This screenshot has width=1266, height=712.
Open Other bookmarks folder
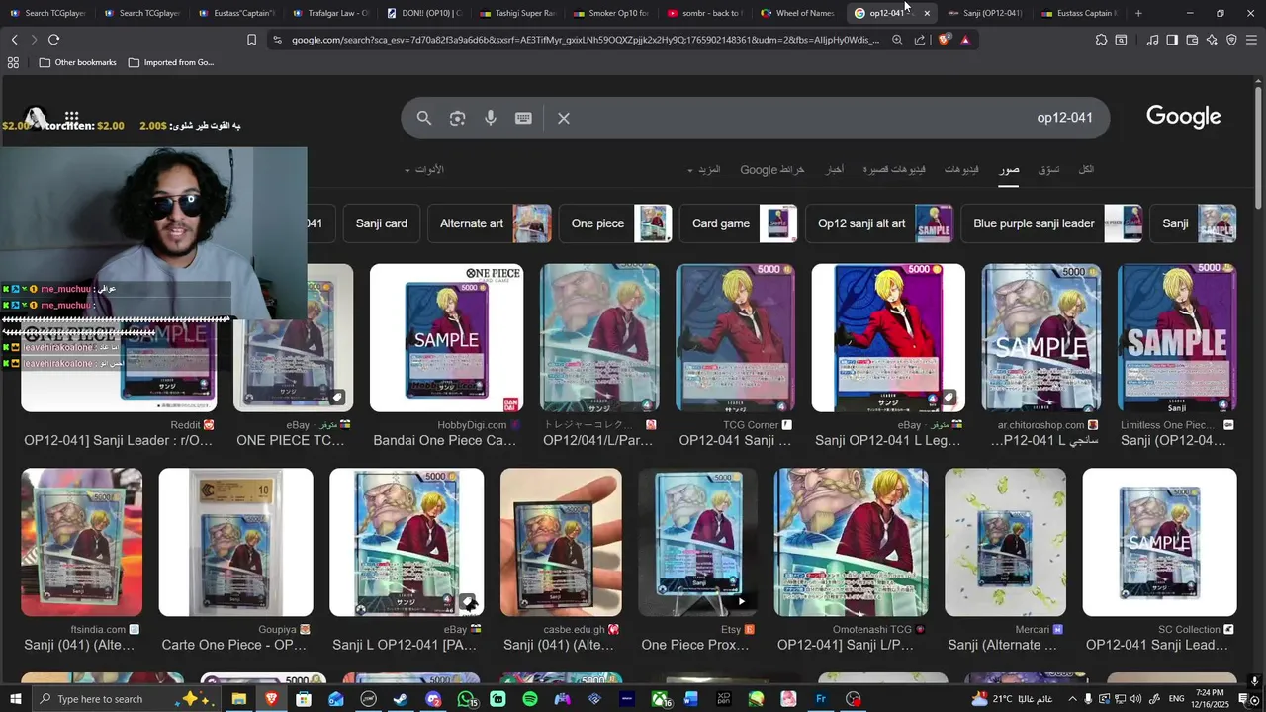77,62
